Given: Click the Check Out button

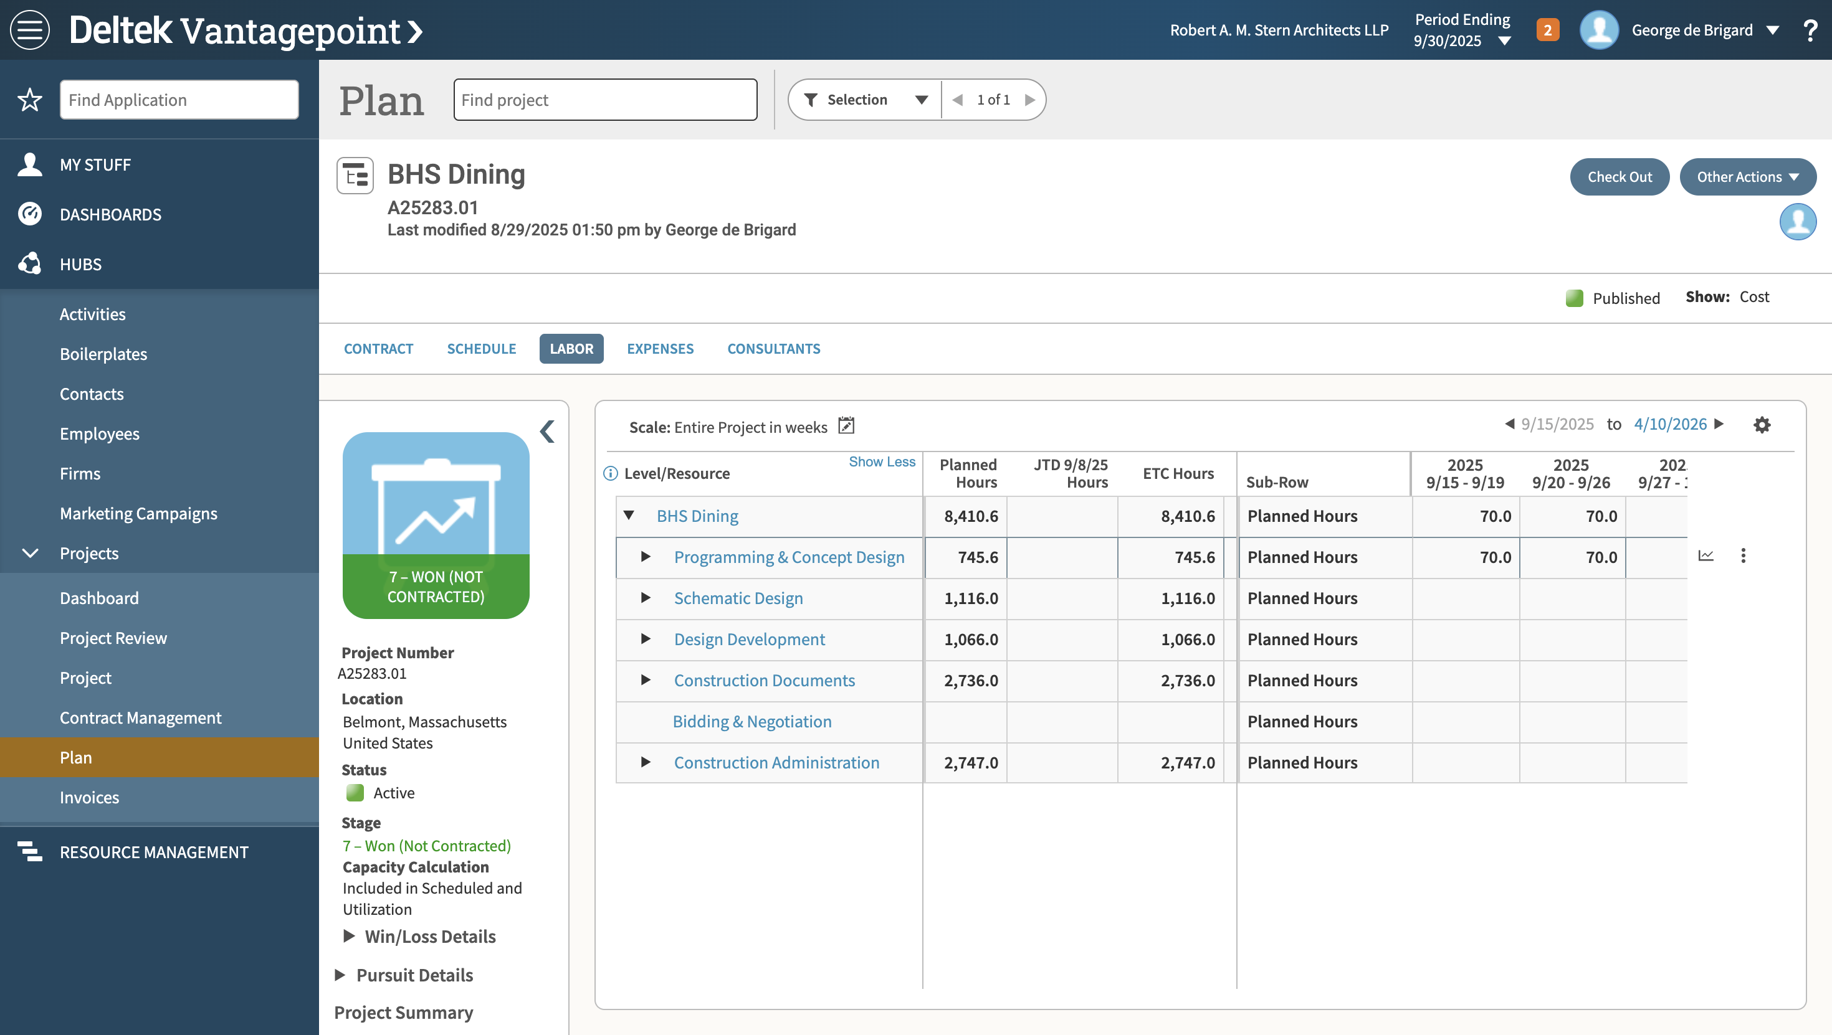Looking at the screenshot, I should pyautogui.click(x=1619, y=177).
